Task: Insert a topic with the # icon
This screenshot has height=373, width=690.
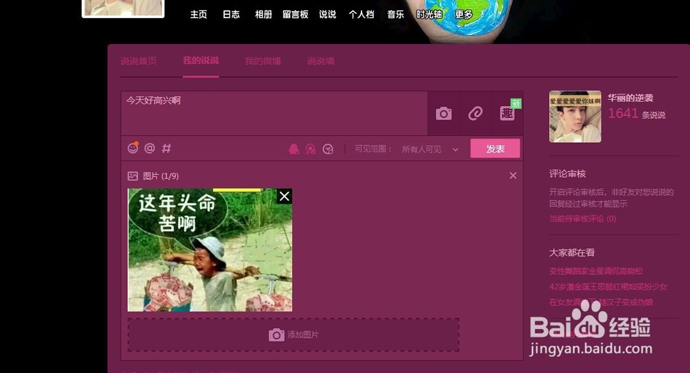Action: click(166, 148)
